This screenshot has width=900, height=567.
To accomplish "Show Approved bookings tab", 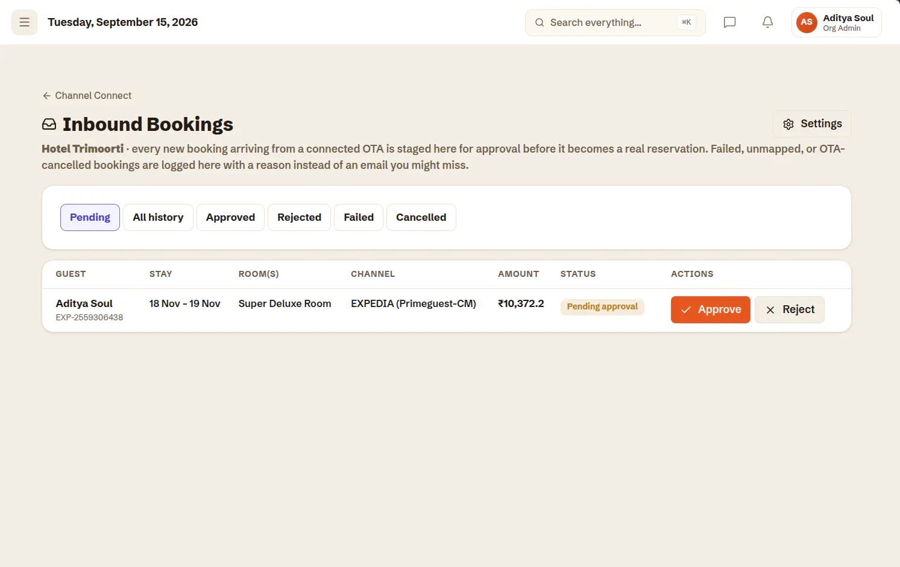I will (230, 217).
